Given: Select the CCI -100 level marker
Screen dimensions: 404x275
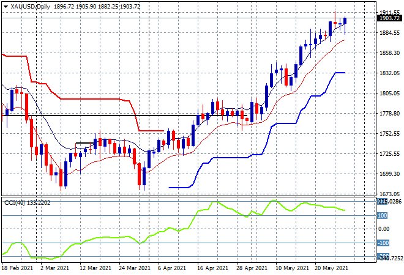Looking at the screenshot, I should click(383, 243).
